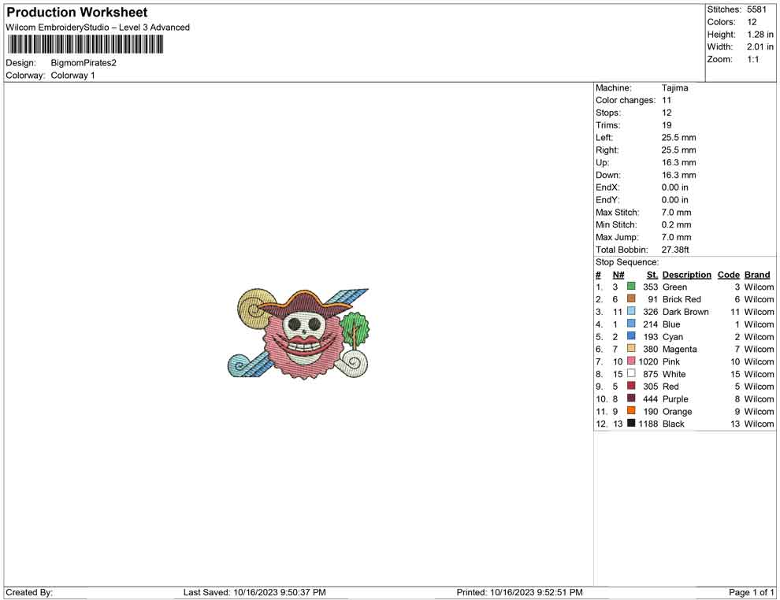Click 'Wilcom EmbroideryStudio – Level 3 Advanced' text
This screenshot has width=780, height=600.
pos(98,28)
